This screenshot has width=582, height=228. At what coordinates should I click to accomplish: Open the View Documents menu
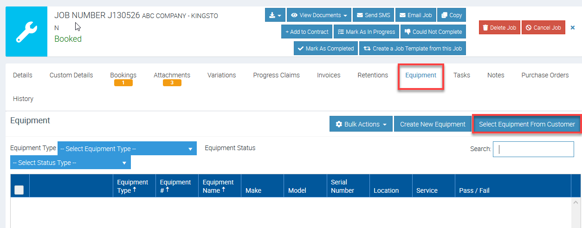319,15
